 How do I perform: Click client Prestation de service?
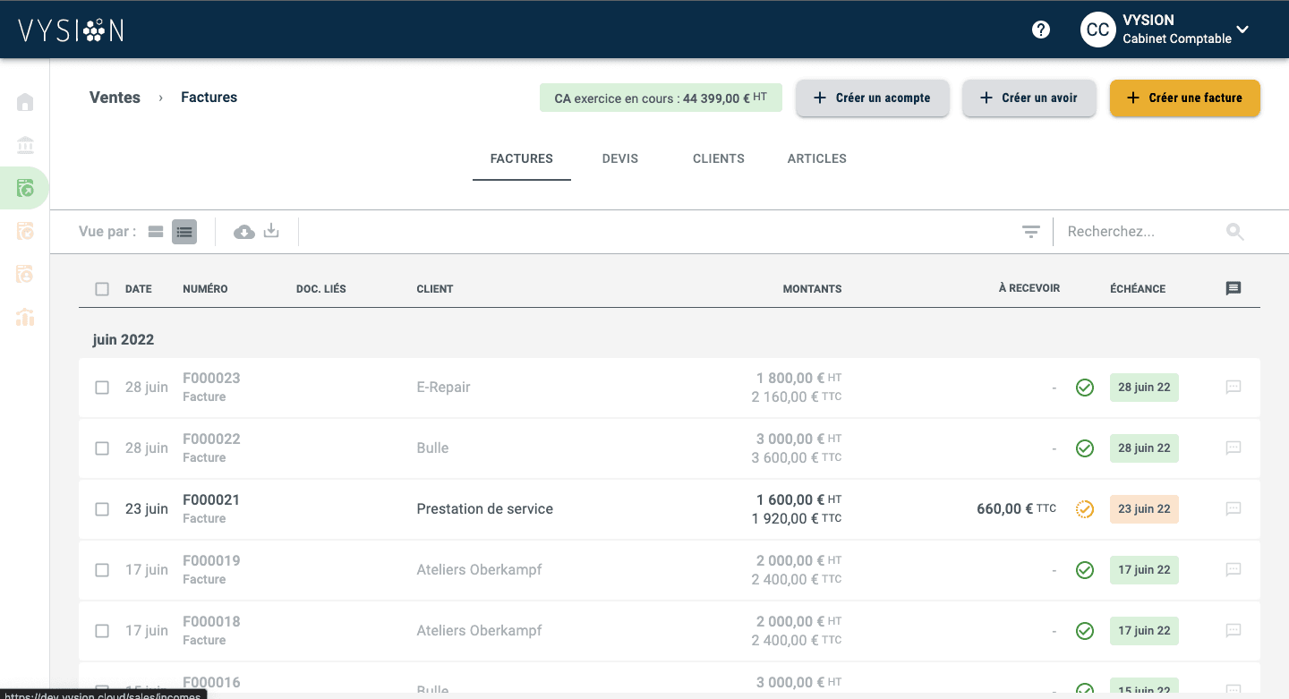484,509
